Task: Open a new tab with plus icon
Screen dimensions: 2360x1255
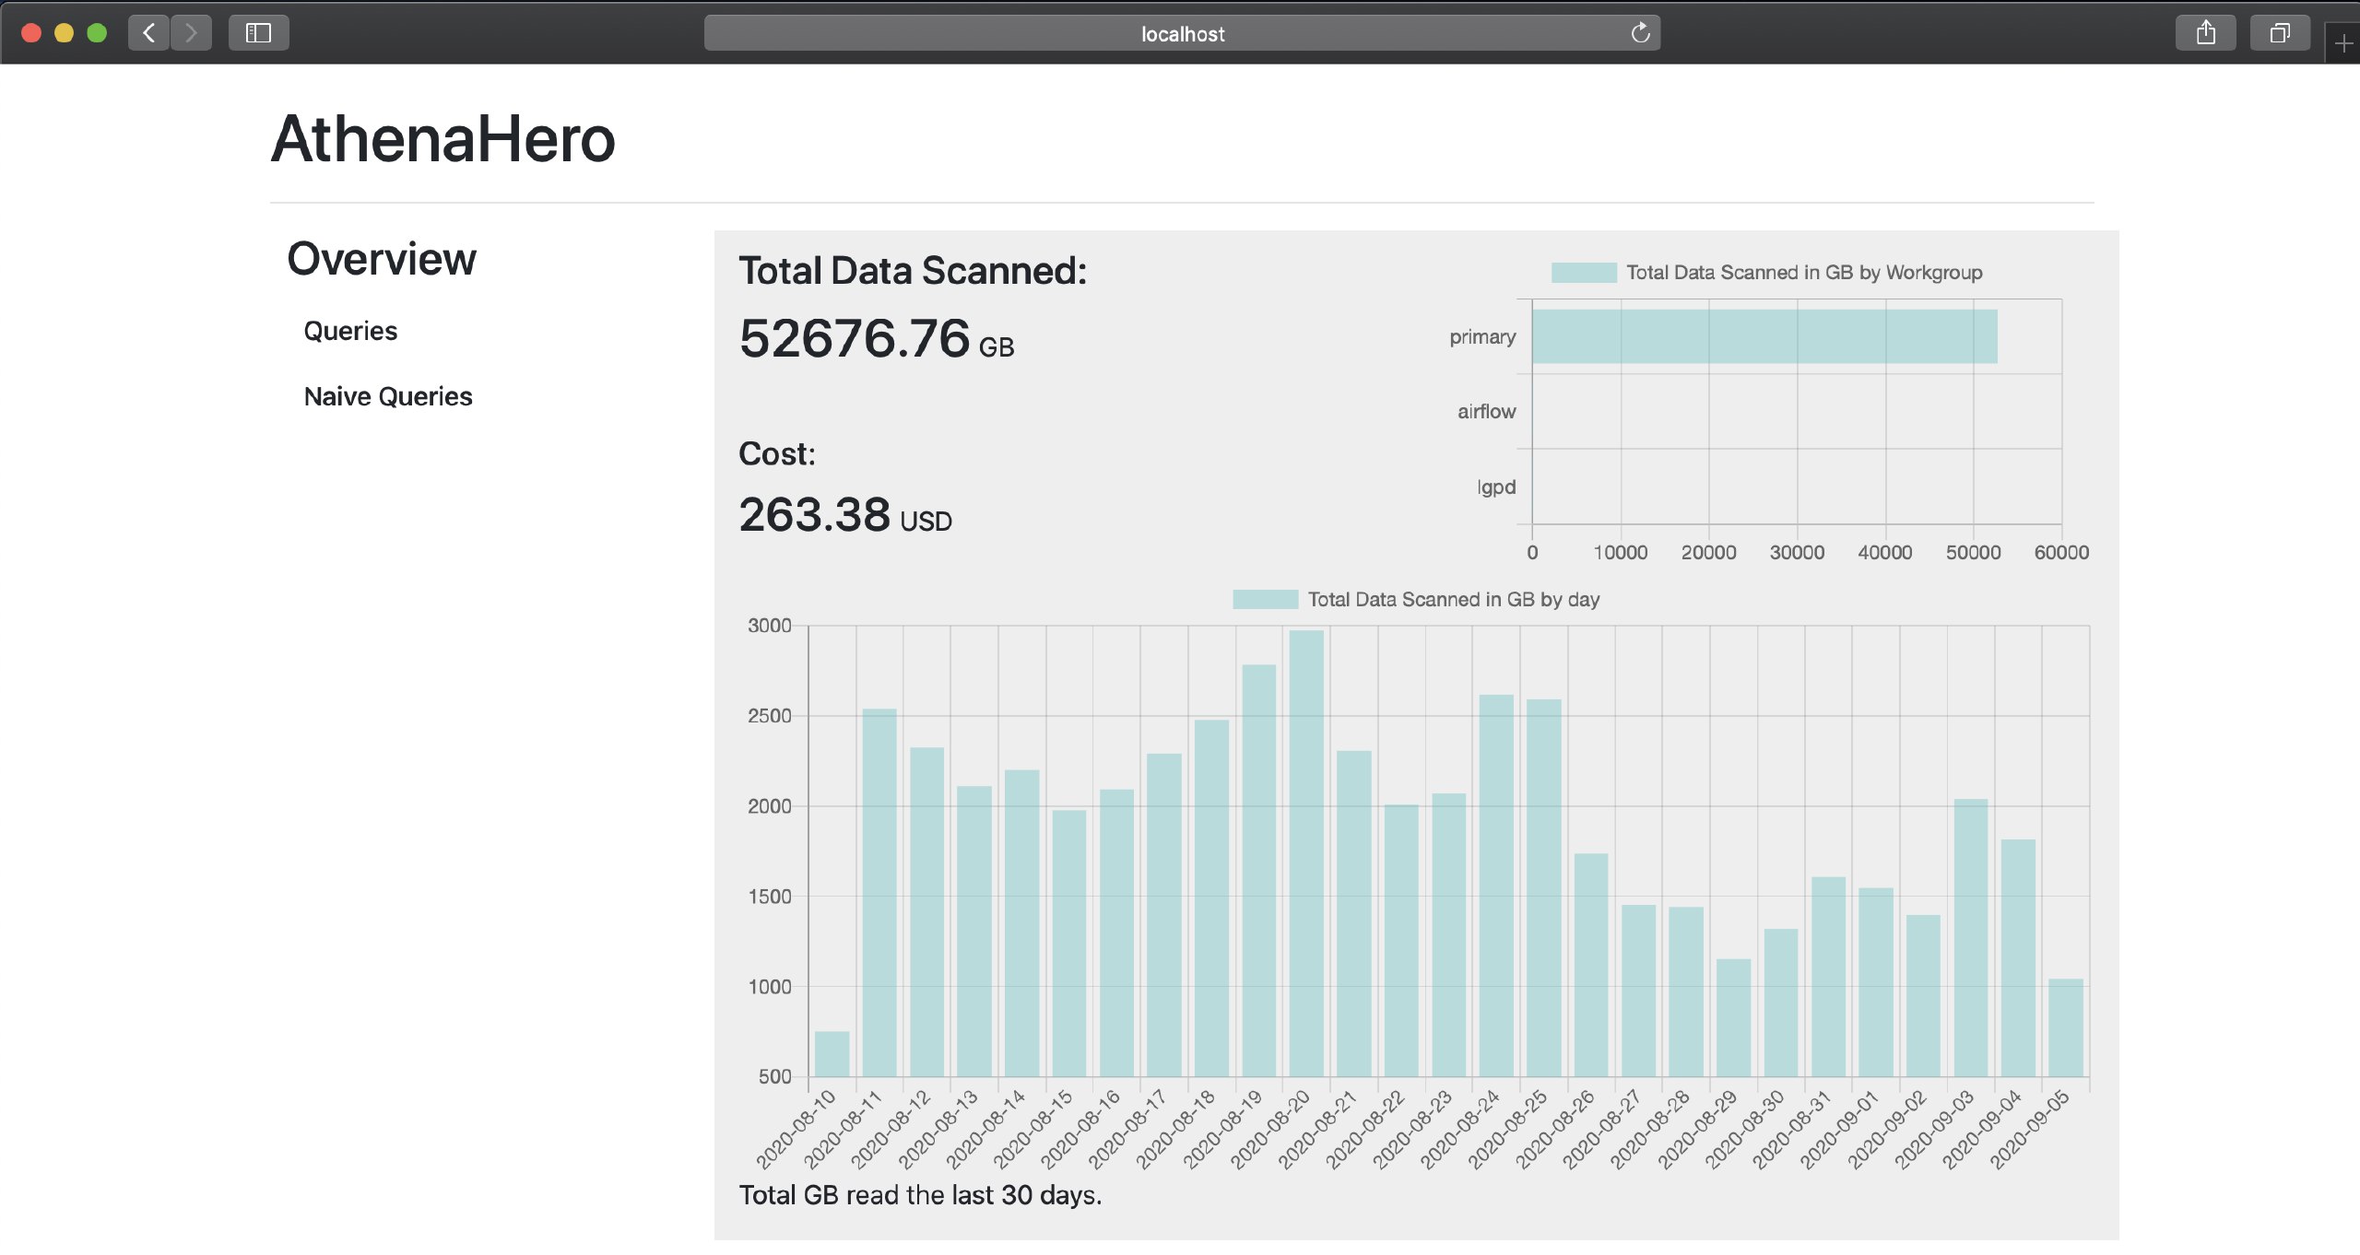Action: 2343,43
